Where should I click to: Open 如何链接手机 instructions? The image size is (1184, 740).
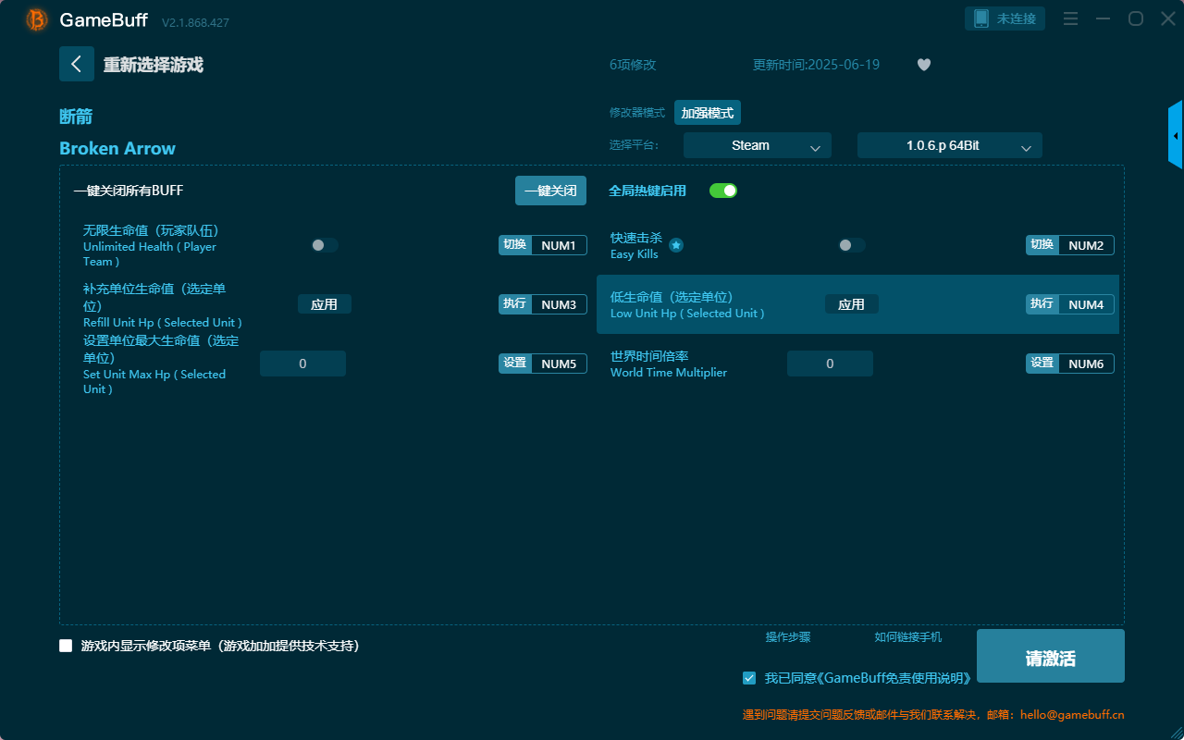pyautogui.click(x=908, y=637)
